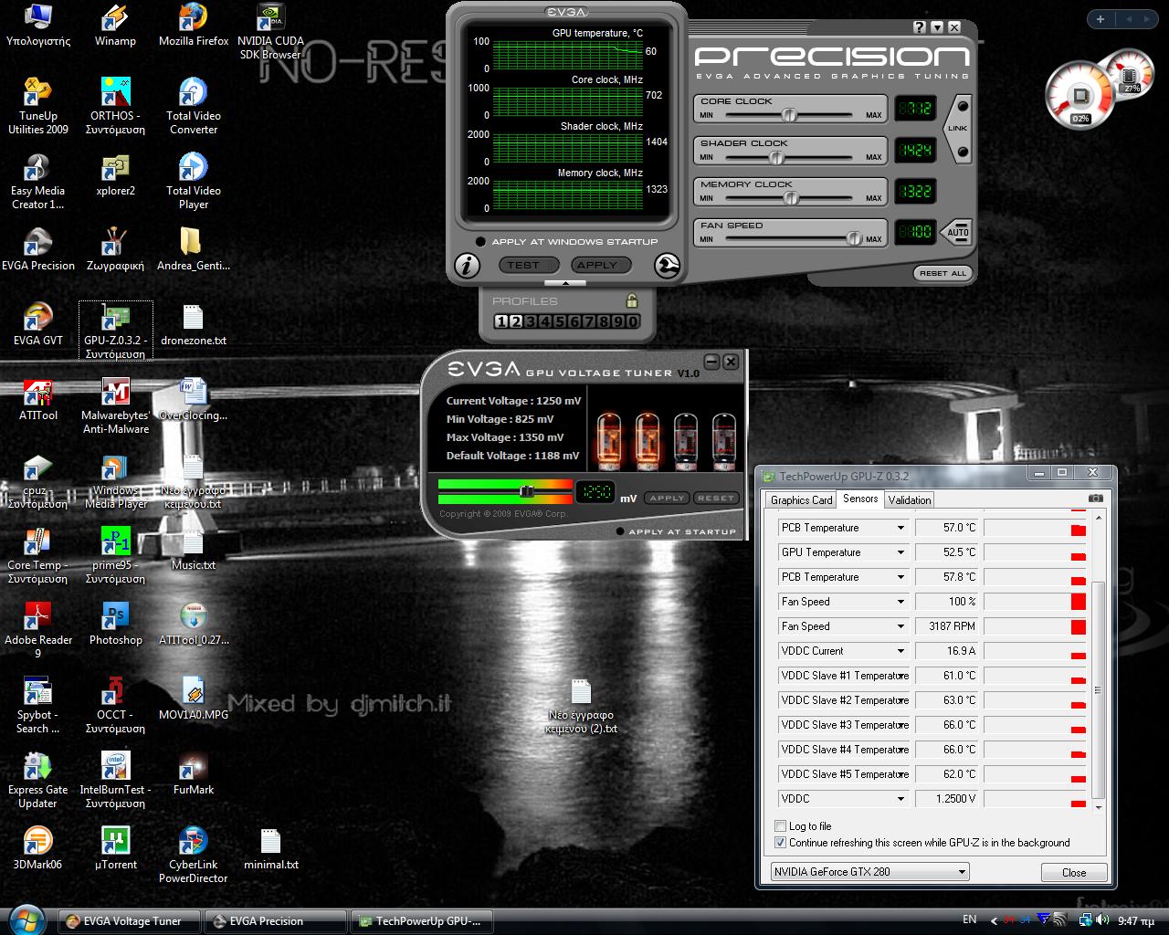This screenshot has width=1169, height=935.
Task: Expand VDDC Current sensor dropdown
Action: [x=900, y=651]
